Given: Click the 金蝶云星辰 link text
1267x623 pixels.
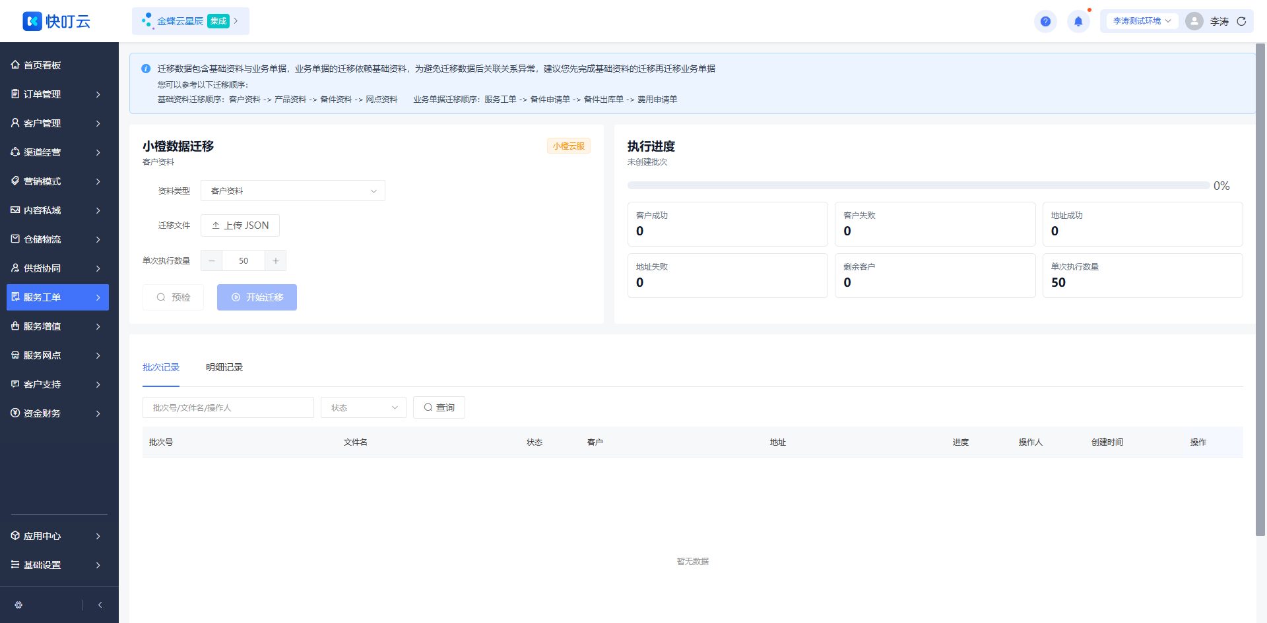Looking at the screenshot, I should pos(180,21).
